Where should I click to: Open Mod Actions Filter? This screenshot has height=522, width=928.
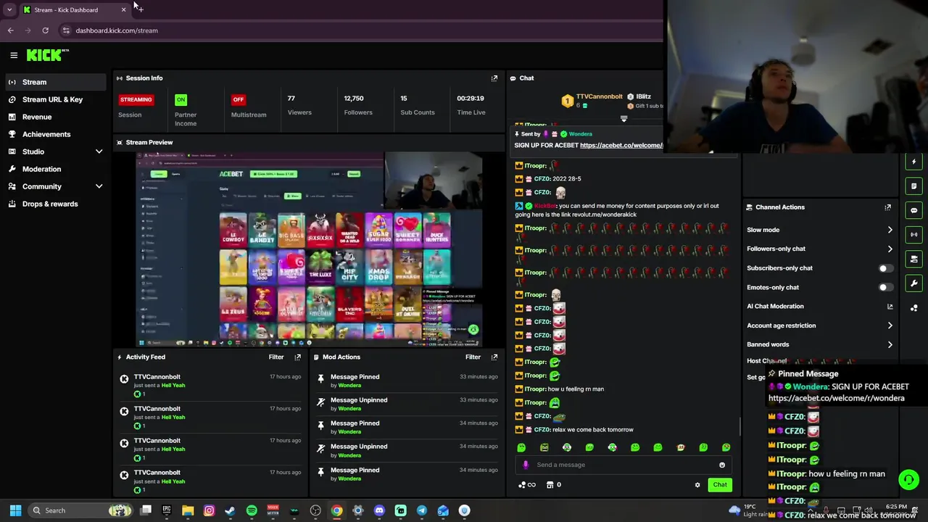[x=473, y=357]
